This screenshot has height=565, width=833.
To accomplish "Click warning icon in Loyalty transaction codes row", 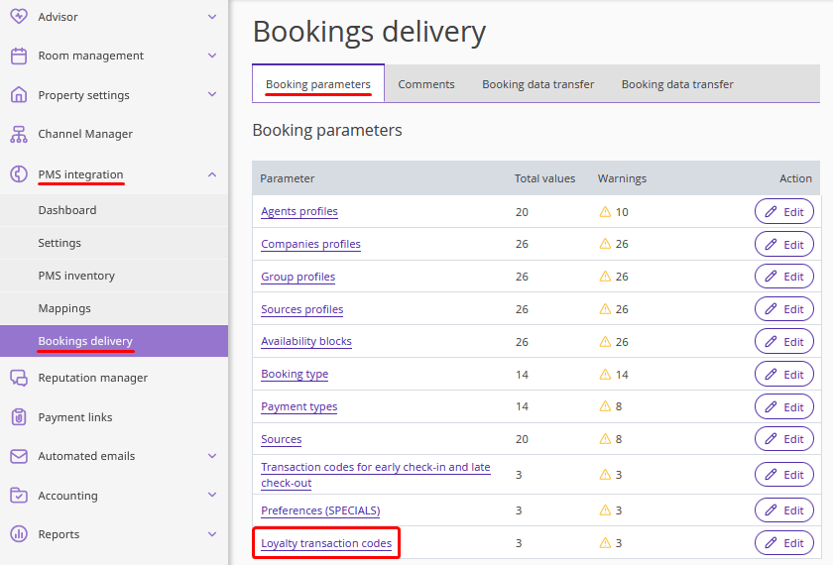I will coord(605,543).
